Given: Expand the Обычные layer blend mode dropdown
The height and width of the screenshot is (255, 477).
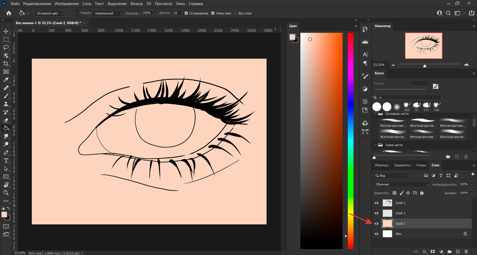Looking at the screenshot, I should coord(401,185).
